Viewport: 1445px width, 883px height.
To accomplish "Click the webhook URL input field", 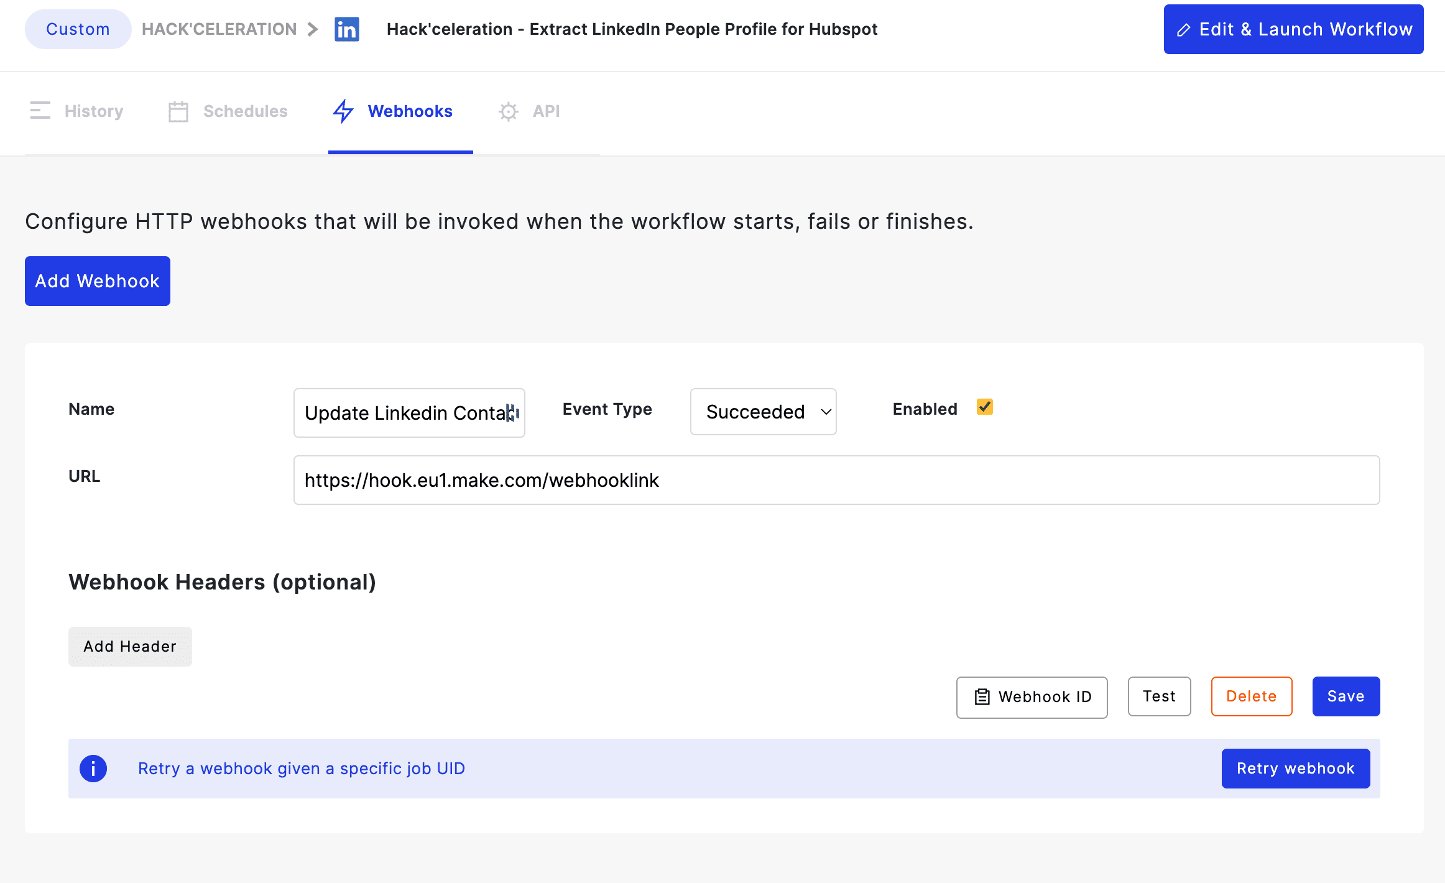I will [837, 480].
